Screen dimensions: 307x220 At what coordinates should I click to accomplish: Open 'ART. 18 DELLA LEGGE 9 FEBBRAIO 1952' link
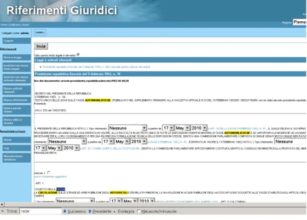tap(238, 129)
